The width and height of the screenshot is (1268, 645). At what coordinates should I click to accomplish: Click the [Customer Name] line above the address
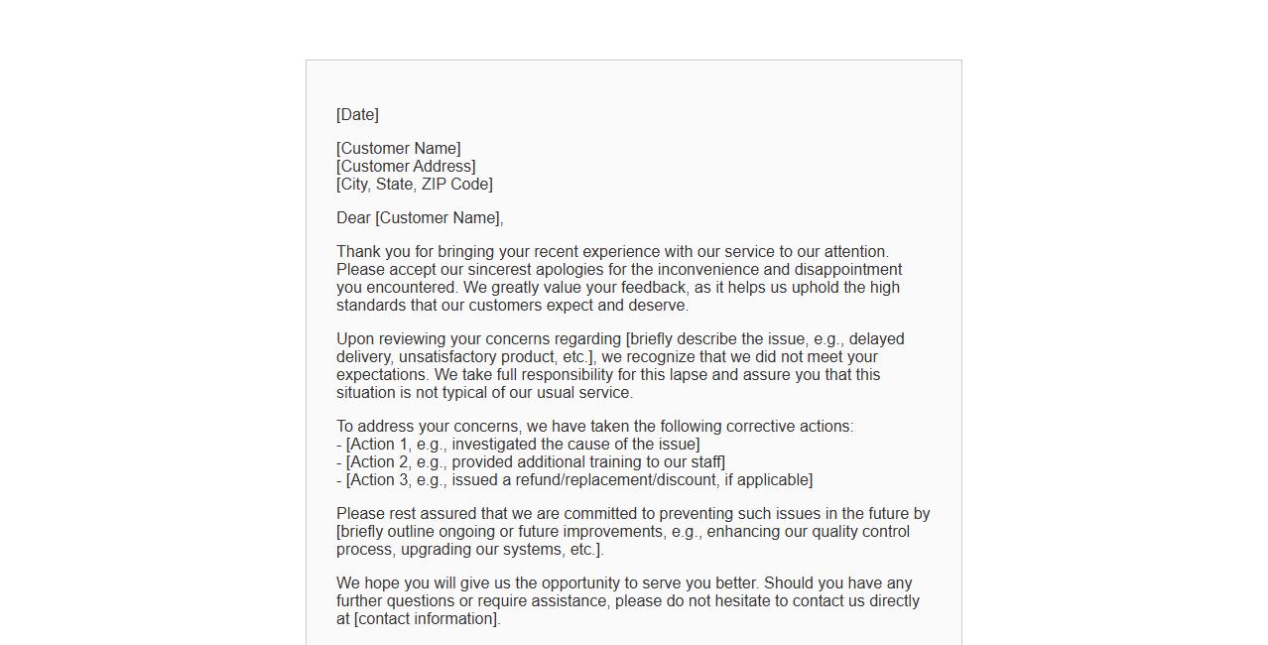click(x=398, y=149)
